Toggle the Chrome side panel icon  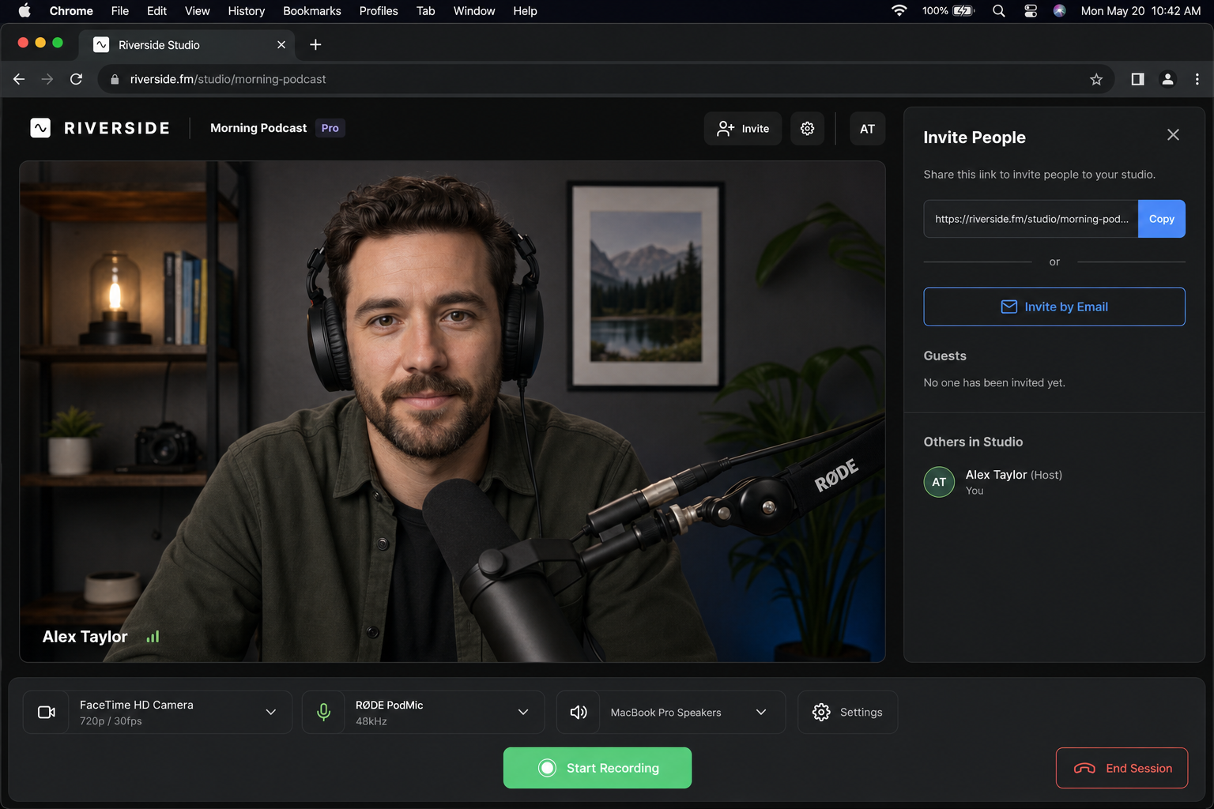coord(1137,79)
